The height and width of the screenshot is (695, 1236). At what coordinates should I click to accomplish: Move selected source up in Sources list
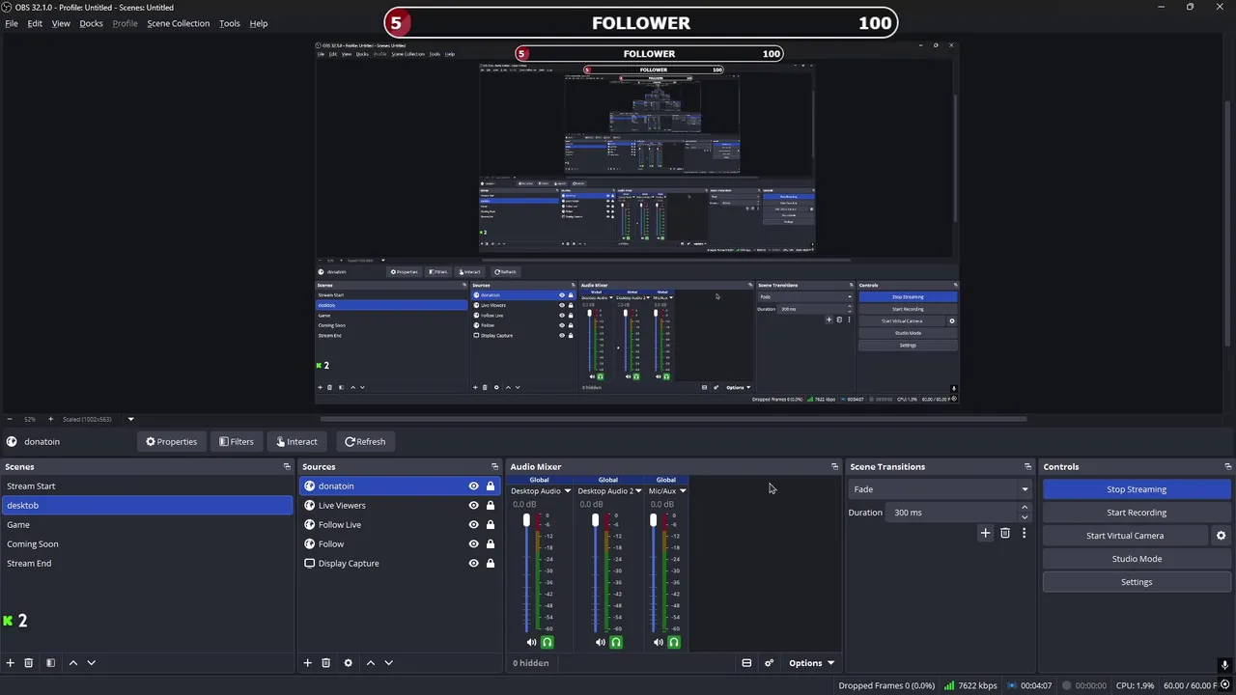coord(370,663)
